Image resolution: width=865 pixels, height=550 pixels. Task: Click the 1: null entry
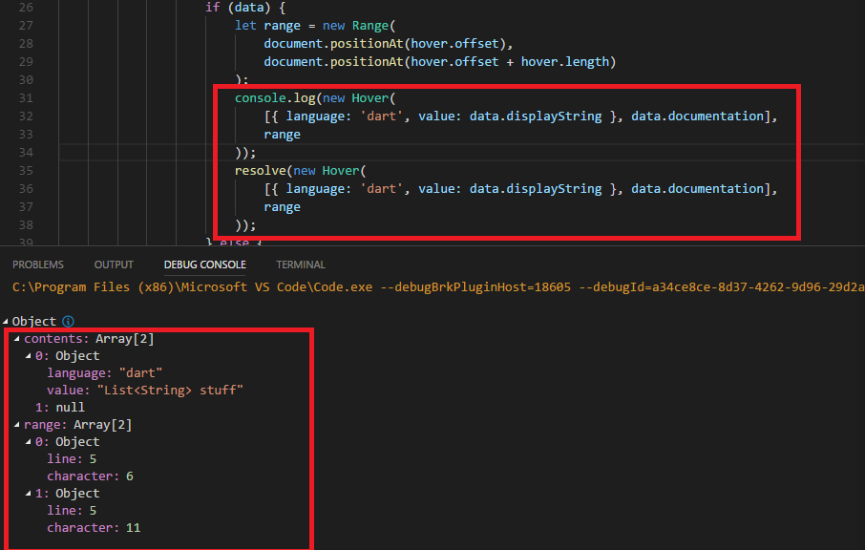coord(59,407)
